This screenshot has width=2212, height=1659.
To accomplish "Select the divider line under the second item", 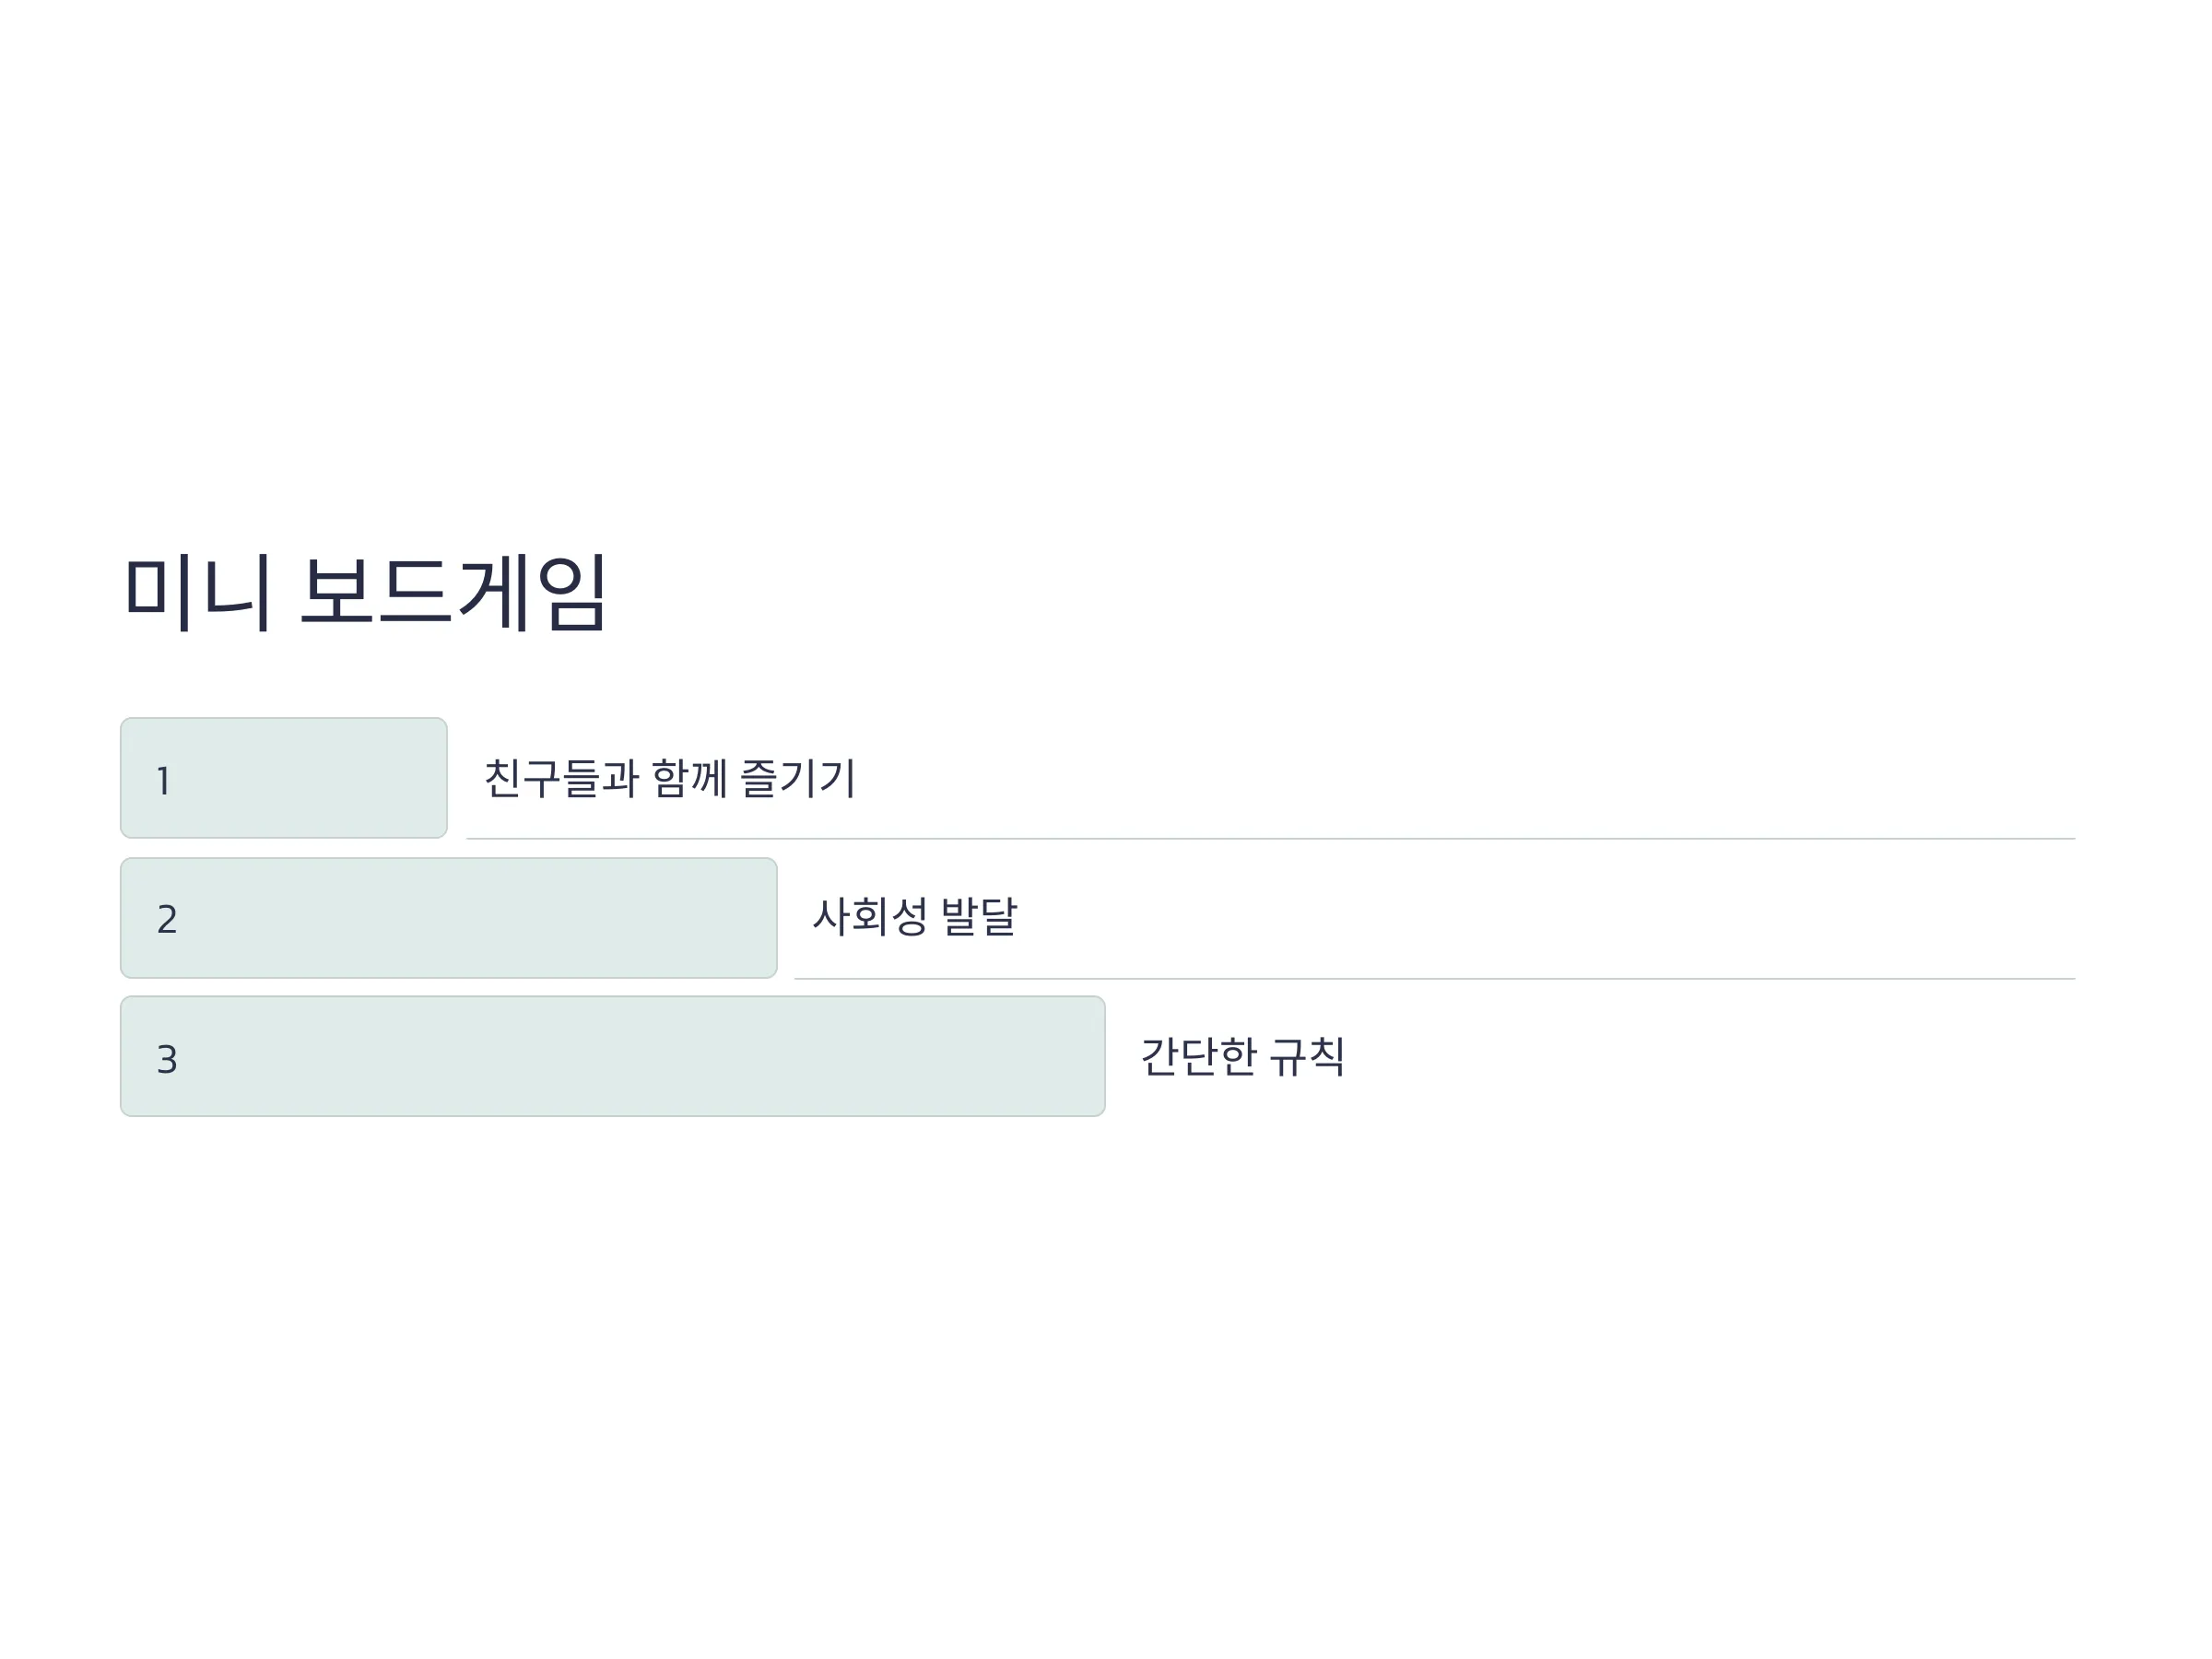I will pos(1435,979).
